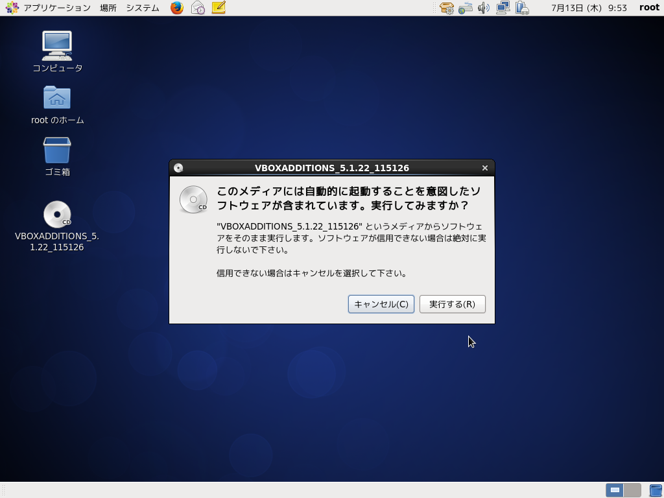The image size is (664, 498).
Task: Select the コンピュータ desktop icon
Action: point(57,51)
